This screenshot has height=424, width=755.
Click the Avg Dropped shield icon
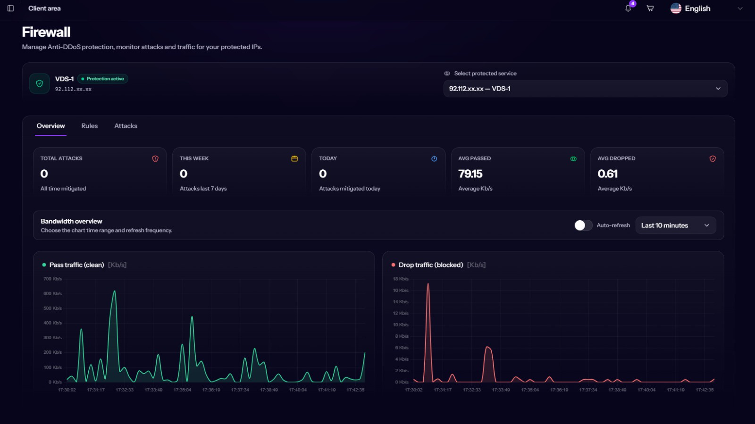coord(713,159)
